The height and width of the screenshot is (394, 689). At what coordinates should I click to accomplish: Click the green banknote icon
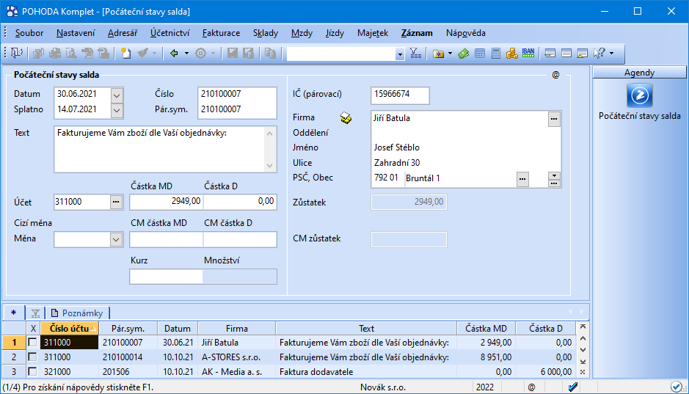(x=463, y=54)
